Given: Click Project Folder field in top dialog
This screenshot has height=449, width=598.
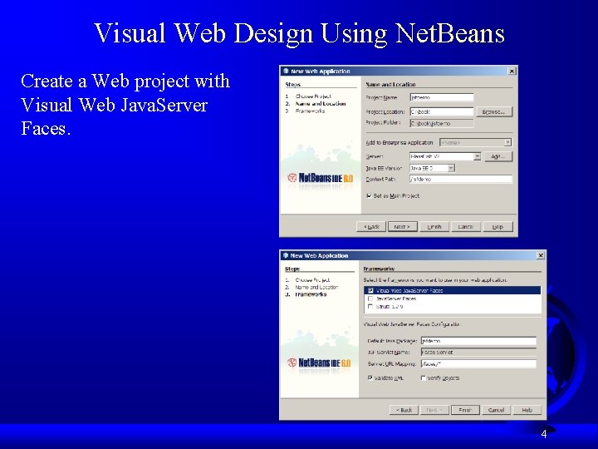Looking at the screenshot, I should pyautogui.click(x=442, y=123).
